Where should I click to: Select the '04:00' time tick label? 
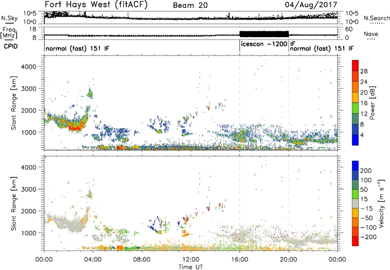[x=93, y=260]
